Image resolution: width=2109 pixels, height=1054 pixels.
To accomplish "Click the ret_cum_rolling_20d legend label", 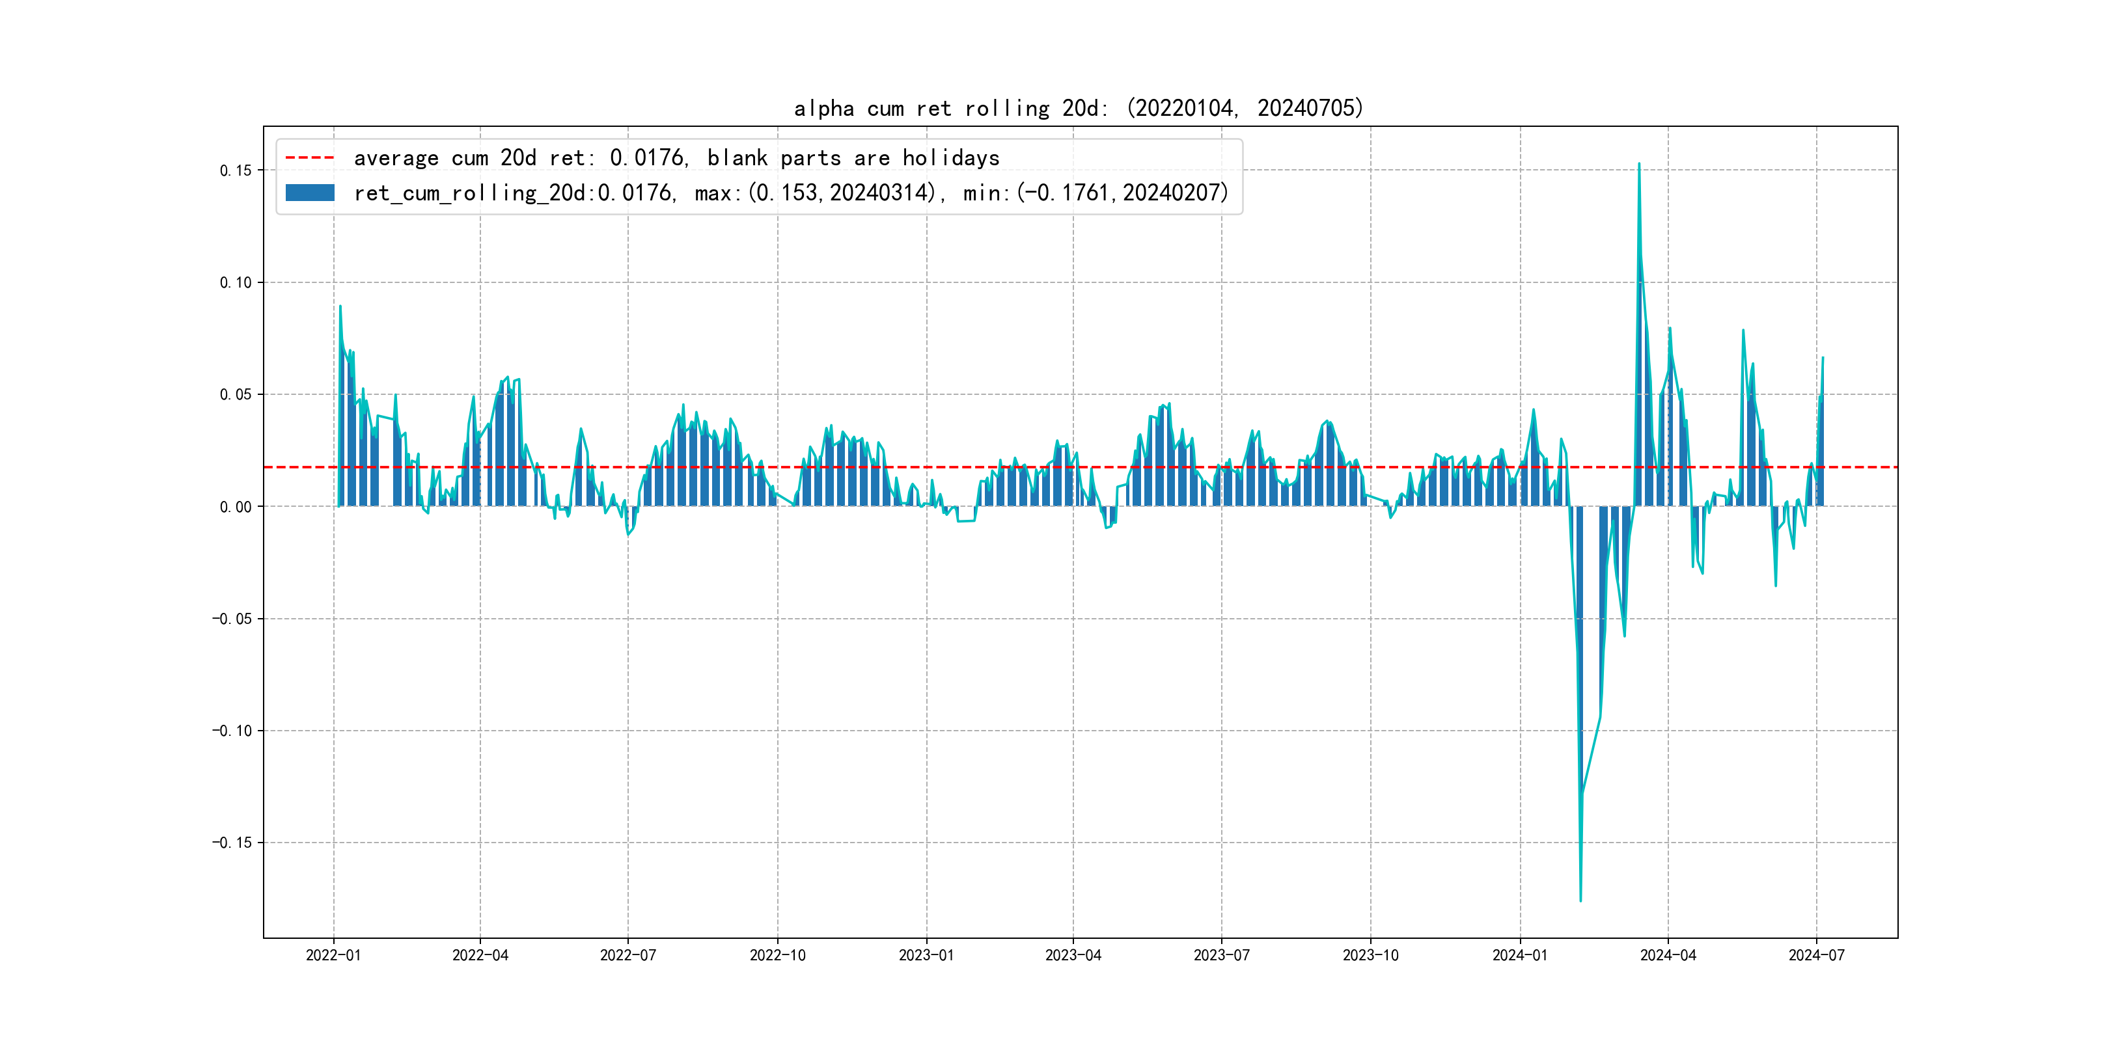I will 790,193.
